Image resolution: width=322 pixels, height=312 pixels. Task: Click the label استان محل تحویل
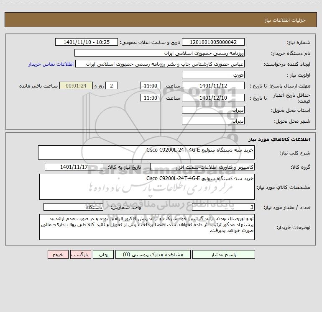tap(291, 111)
